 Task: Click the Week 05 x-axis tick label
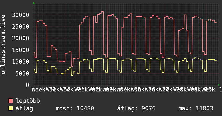click(129, 90)
